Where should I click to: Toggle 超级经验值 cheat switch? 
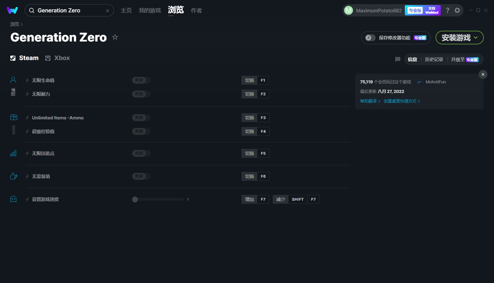click(x=141, y=131)
